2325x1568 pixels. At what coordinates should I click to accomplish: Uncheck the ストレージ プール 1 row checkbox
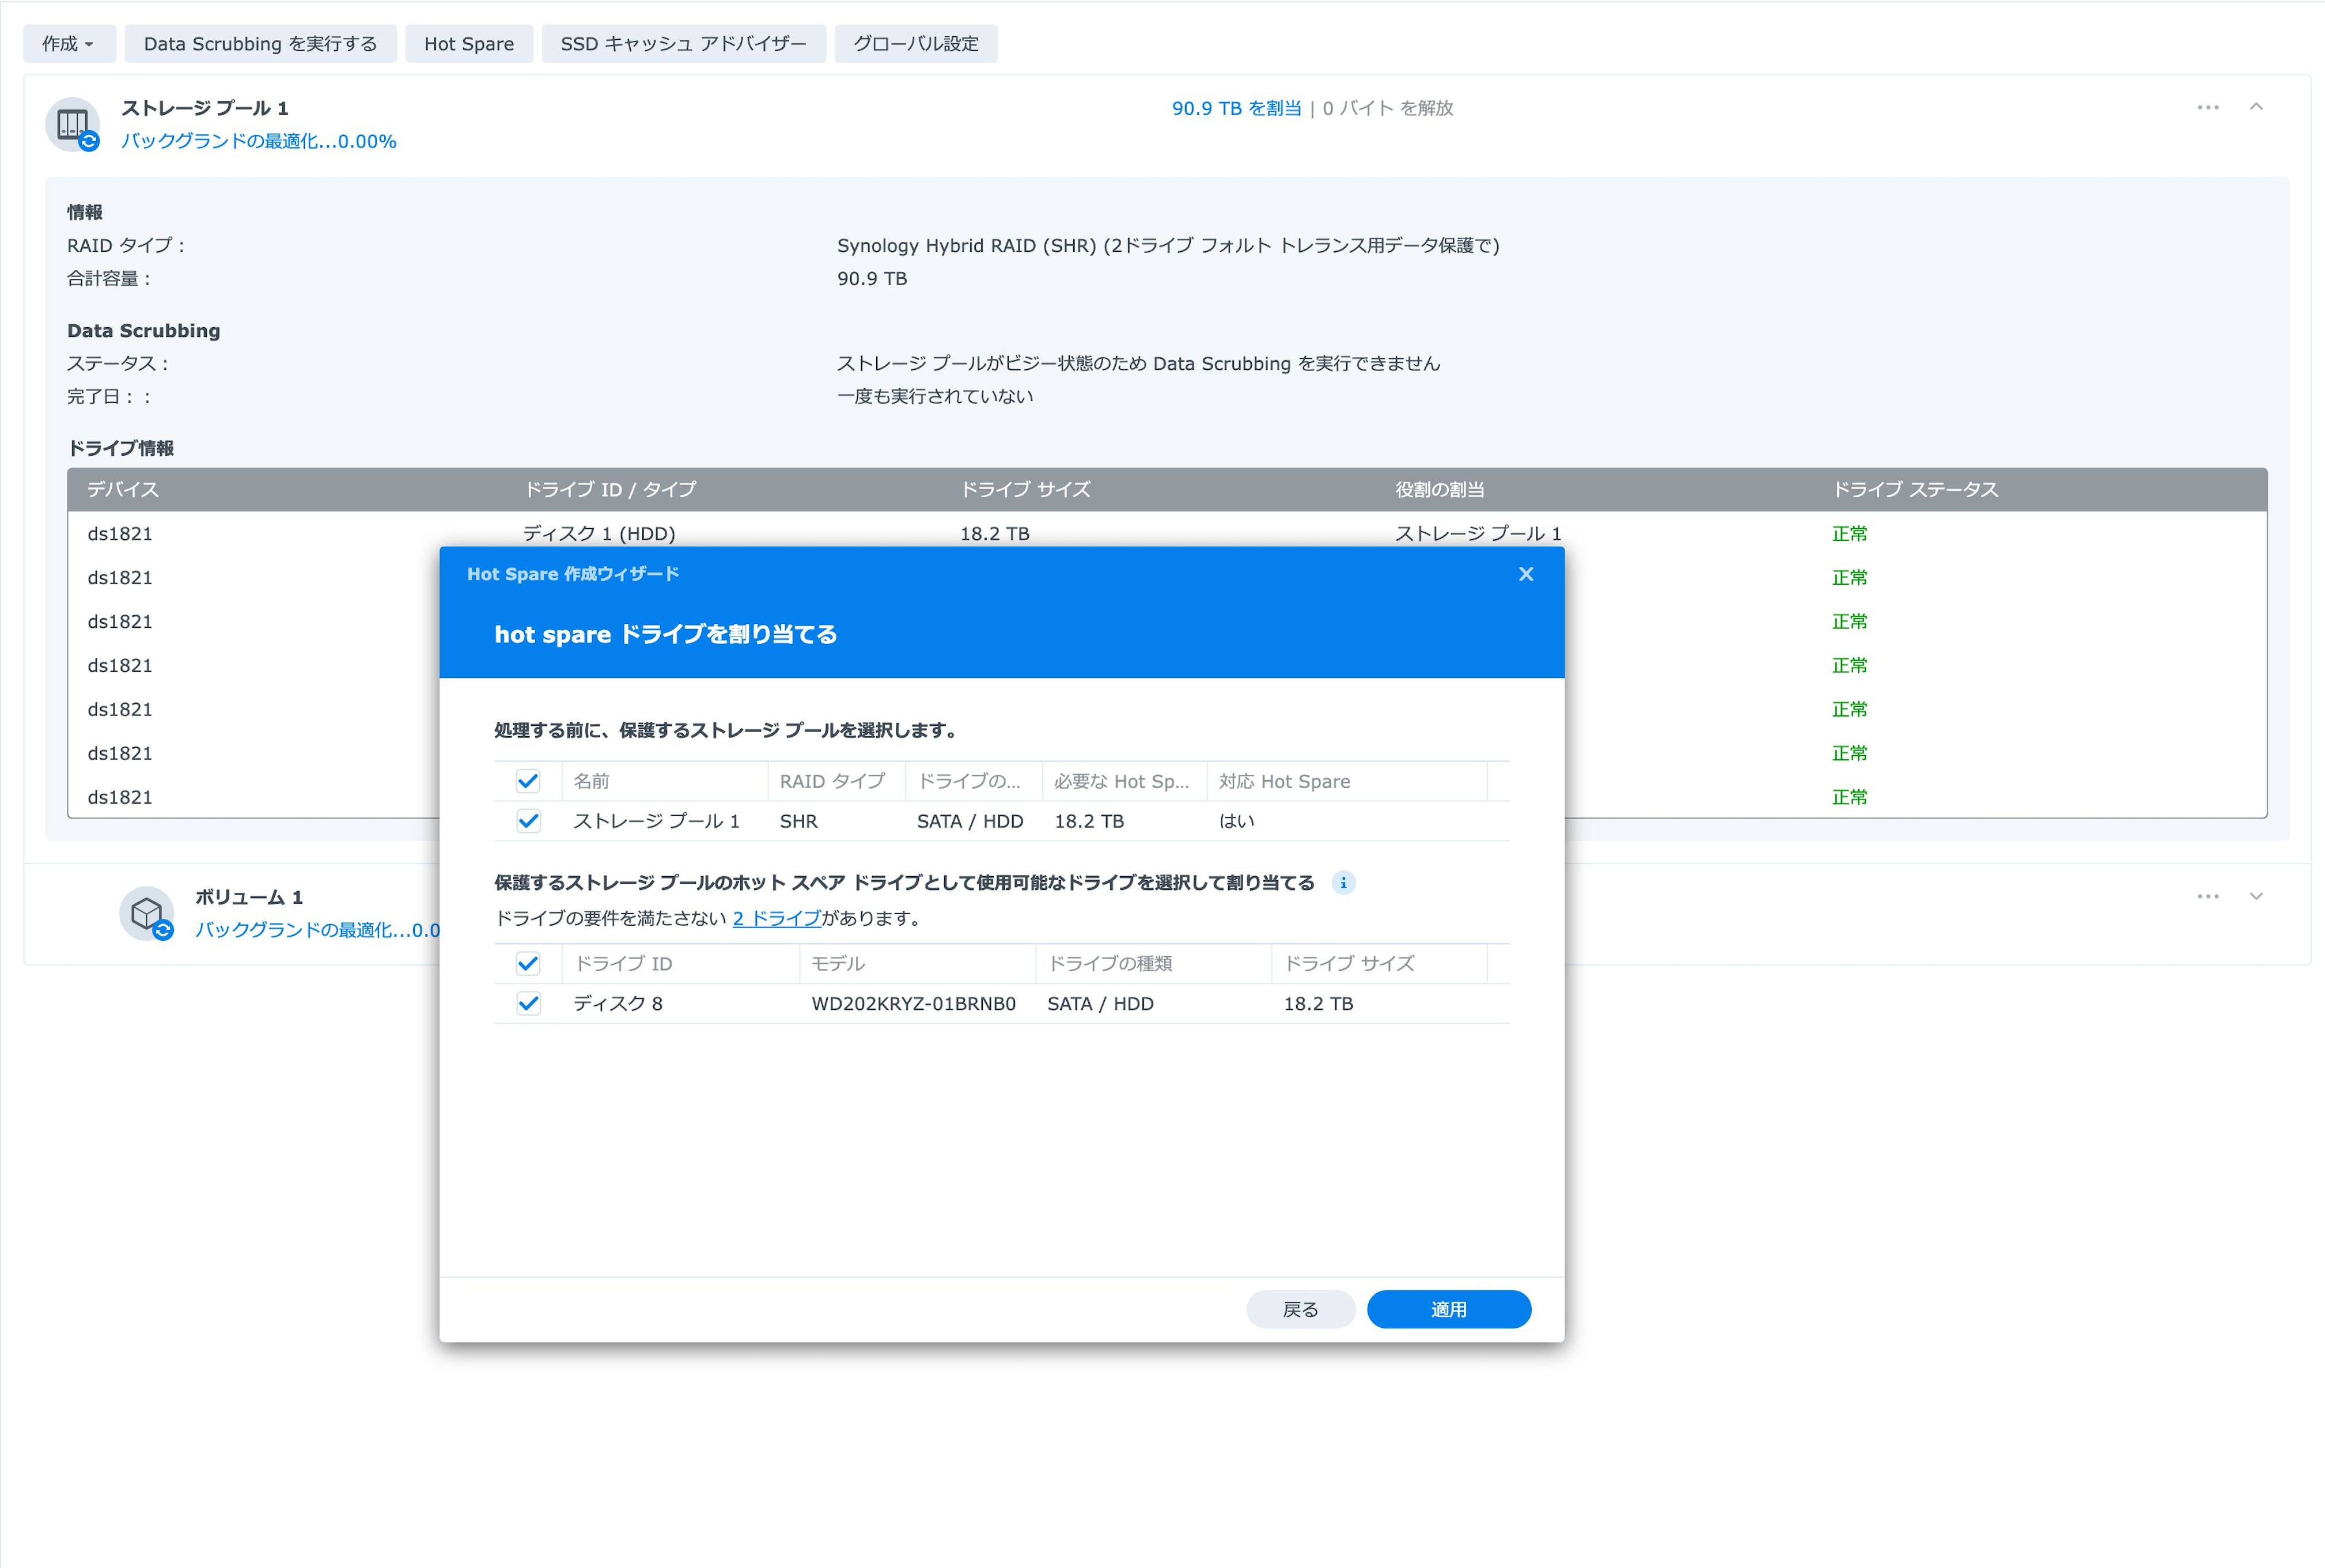(x=528, y=821)
